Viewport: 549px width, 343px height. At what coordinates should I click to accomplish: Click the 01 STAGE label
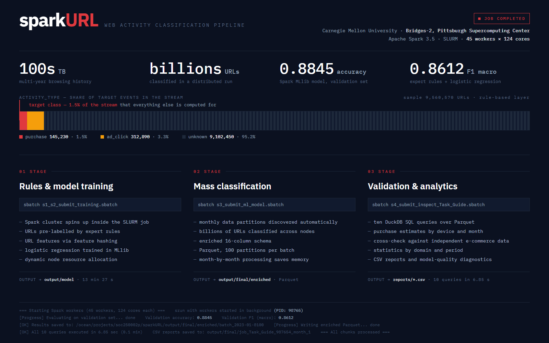(x=33, y=171)
